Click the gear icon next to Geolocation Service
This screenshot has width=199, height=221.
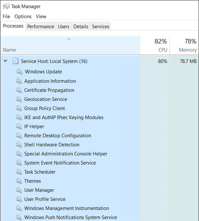19,99
